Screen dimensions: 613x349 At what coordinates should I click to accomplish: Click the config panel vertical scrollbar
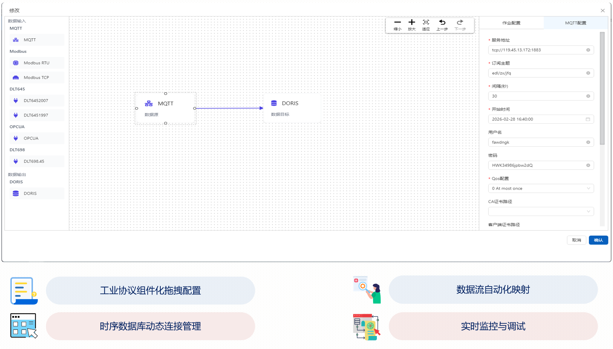coord(602,88)
